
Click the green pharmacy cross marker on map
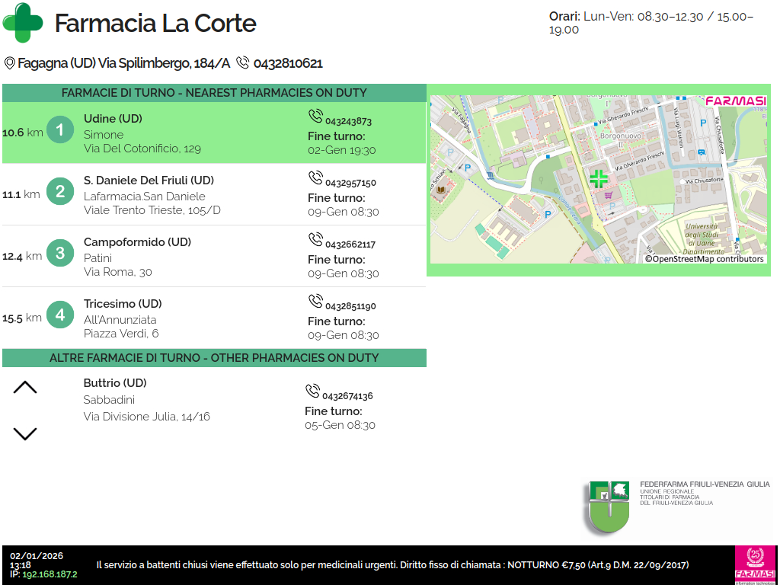tap(599, 179)
